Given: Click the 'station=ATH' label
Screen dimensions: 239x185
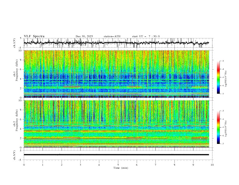Looking at the screenshot, I should pyautogui.click(x=112, y=36).
